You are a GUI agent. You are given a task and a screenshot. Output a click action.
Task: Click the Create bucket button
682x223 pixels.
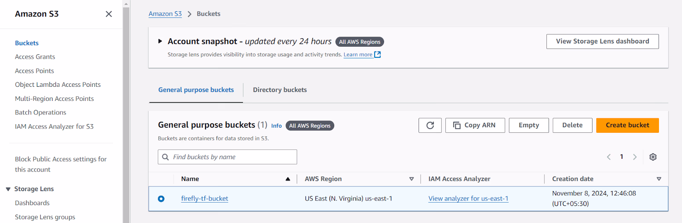tap(627, 125)
